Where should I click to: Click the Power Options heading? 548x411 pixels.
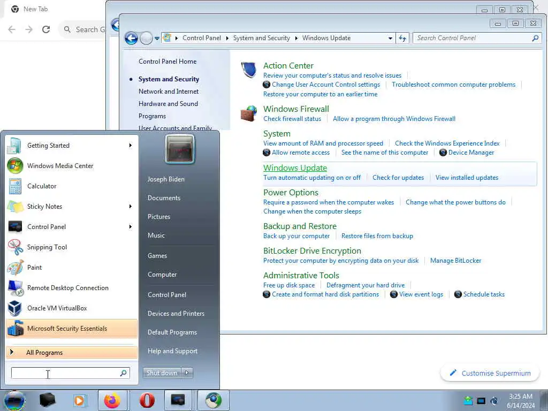click(x=291, y=193)
